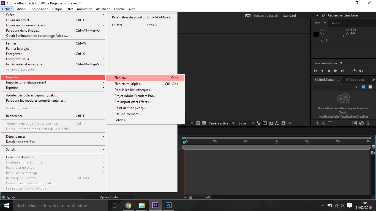This screenshot has height=211, width=376.
Task: Click the Fast Previews lightning icon
Action: tap(265, 123)
